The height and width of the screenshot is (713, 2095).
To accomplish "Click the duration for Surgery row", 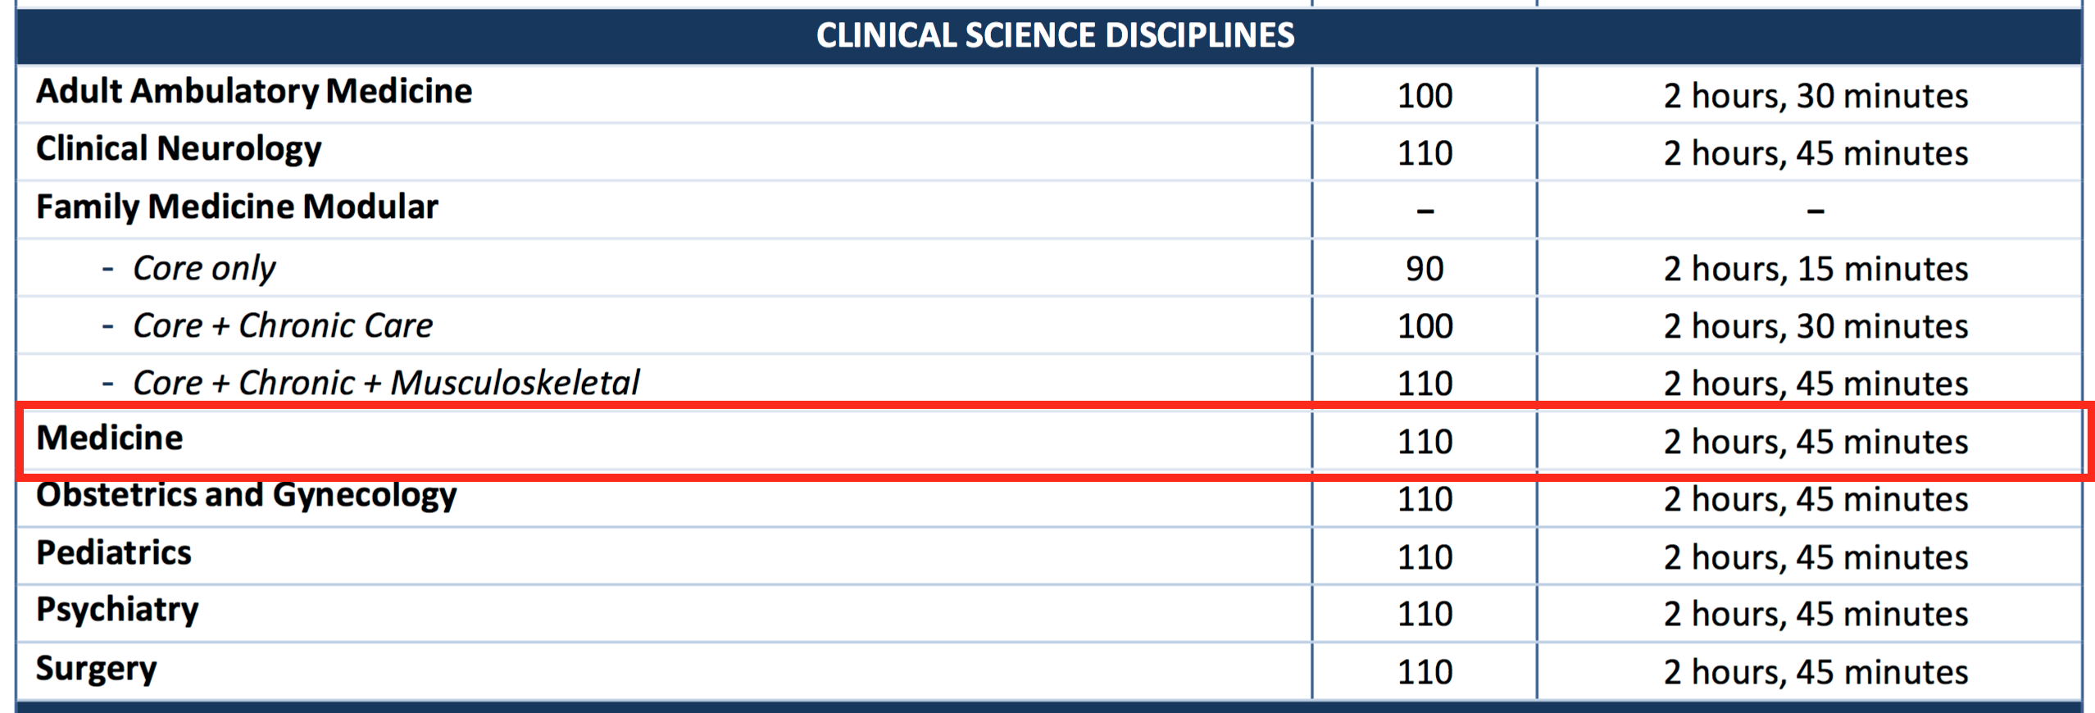I will (x=1816, y=672).
